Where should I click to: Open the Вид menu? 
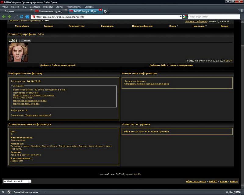click(x=24, y=7)
